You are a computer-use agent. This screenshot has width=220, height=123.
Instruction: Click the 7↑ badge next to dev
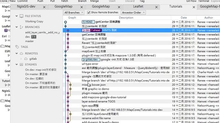34,37
